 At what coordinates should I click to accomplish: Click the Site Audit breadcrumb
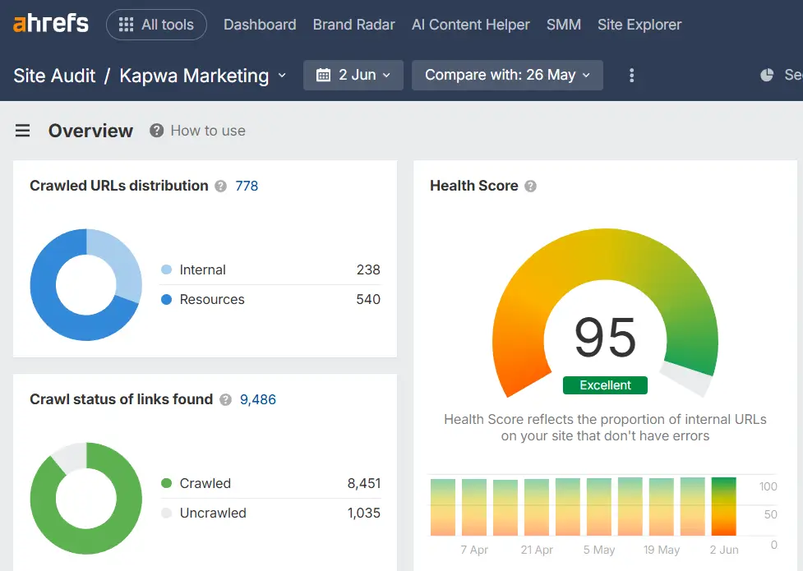[54, 76]
